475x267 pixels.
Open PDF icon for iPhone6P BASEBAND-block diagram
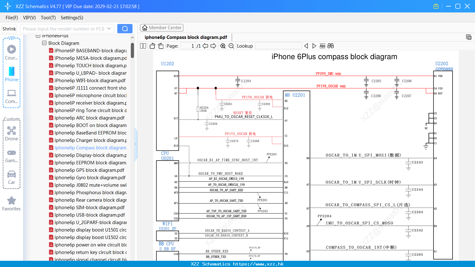point(51,50)
